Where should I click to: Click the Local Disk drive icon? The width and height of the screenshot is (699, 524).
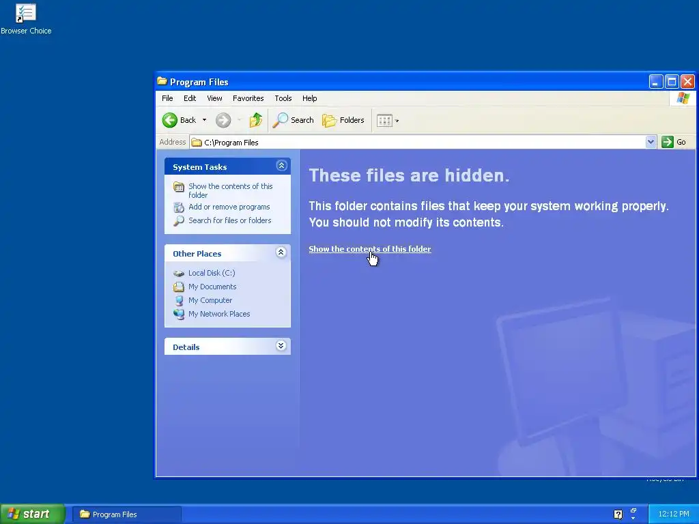click(179, 274)
